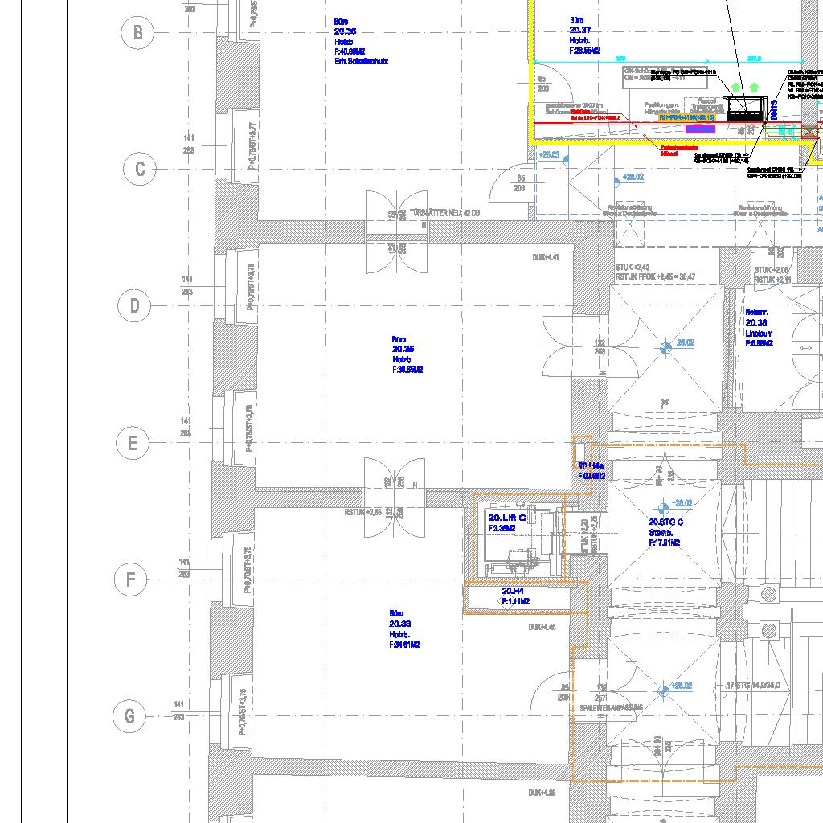Screen dimensions: 823x823
Task: Click the grid axis marker B
Action: point(138,33)
